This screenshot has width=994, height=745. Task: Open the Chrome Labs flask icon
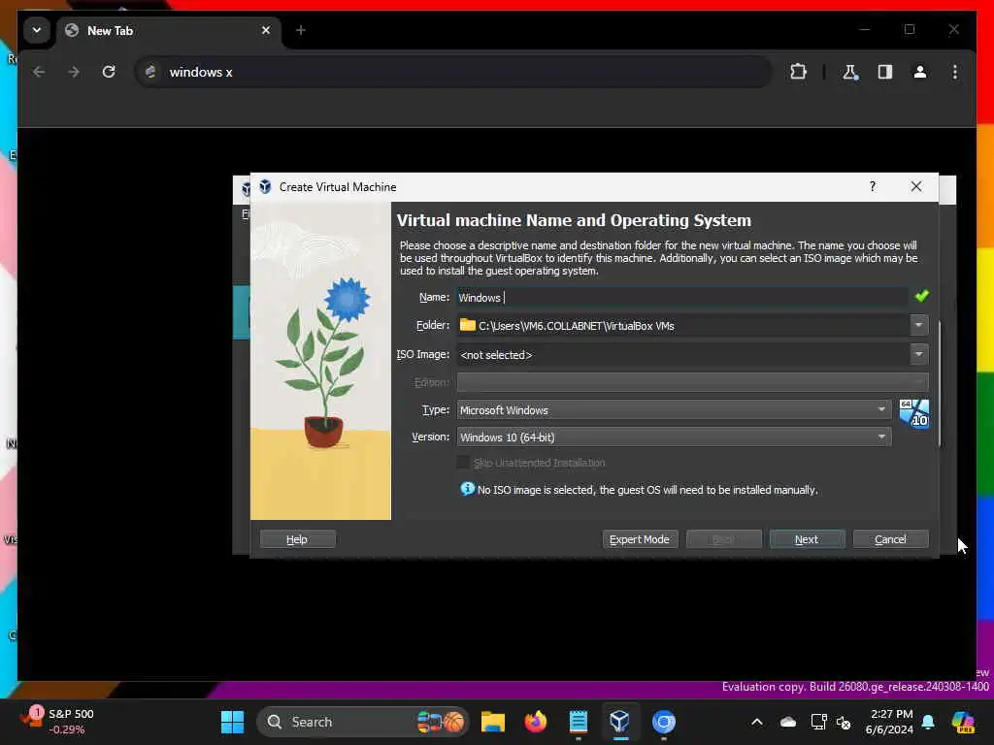point(850,72)
